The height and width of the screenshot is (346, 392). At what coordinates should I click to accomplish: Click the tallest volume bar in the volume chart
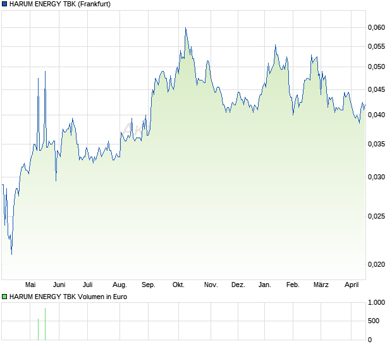pos(45,324)
